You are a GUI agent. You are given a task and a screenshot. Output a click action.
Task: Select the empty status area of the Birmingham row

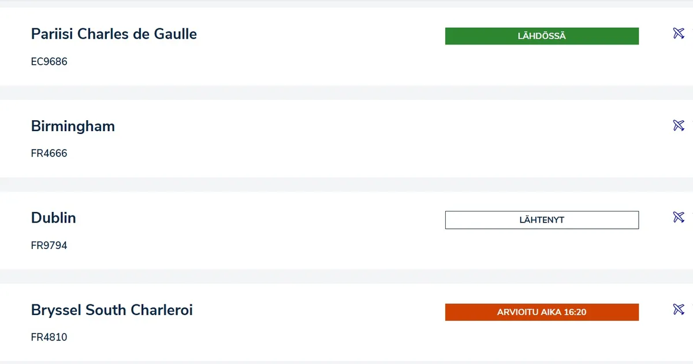(x=542, y=128)
